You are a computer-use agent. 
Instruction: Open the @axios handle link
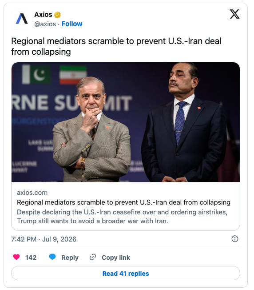(x=45, y=24)
